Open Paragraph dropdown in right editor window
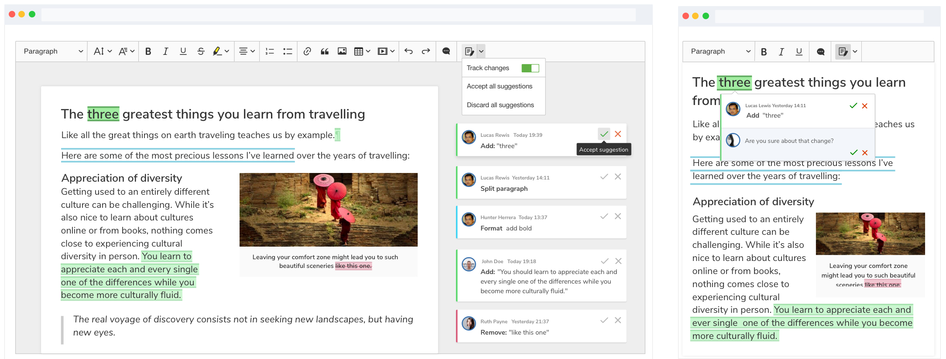Viewport: 946px width, 359px height. (720, 51)
